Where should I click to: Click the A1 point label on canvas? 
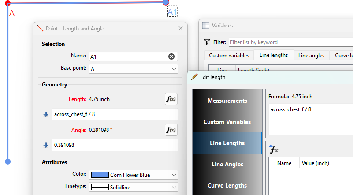[172, 12]
